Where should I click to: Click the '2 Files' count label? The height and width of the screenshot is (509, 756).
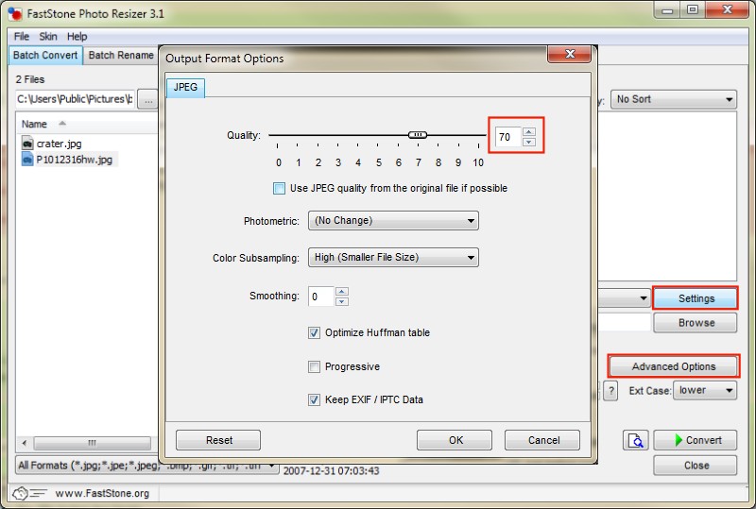point(30,79)
